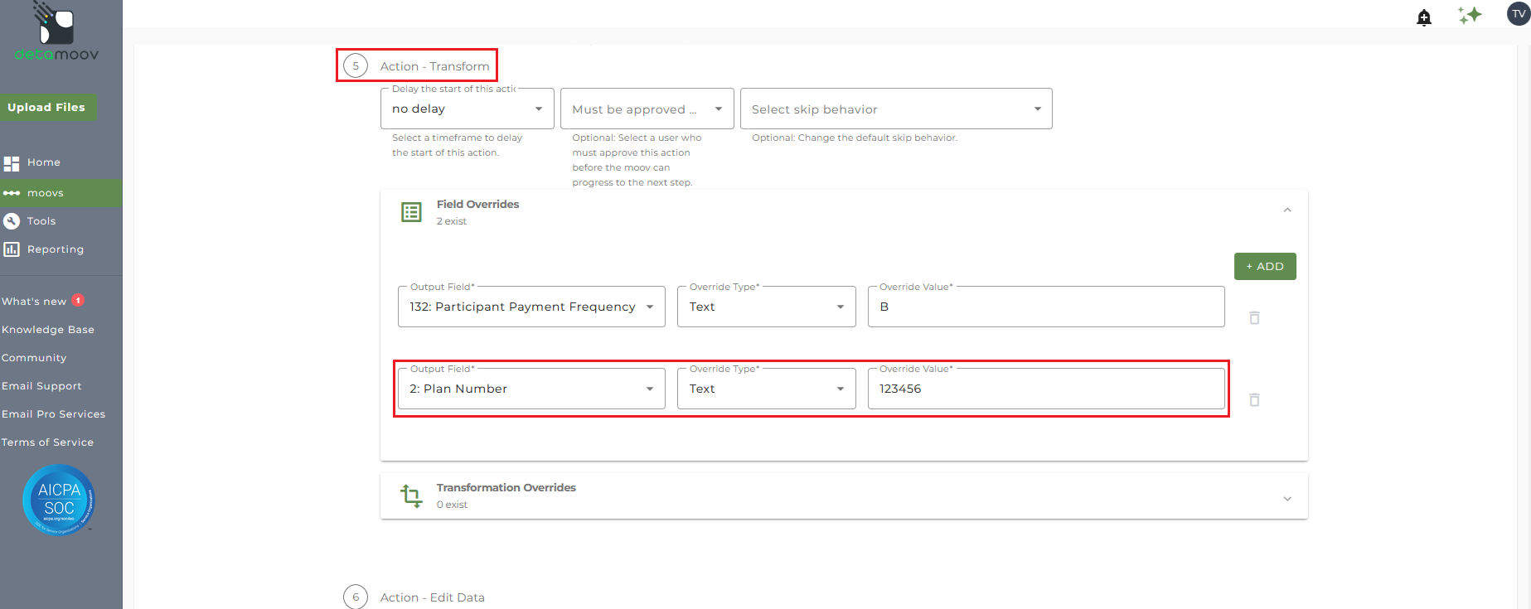
Task: Open Email Pro Services link
Action: [54, 414]
